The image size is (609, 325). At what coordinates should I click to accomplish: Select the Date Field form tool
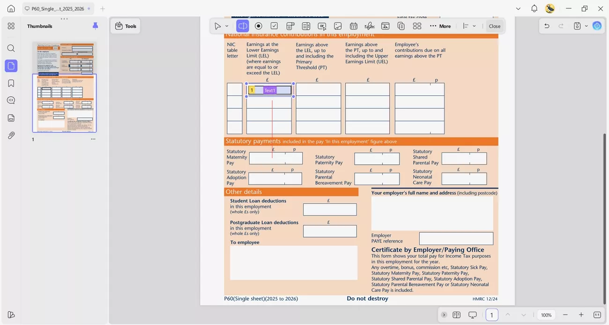tap(354, 26)
